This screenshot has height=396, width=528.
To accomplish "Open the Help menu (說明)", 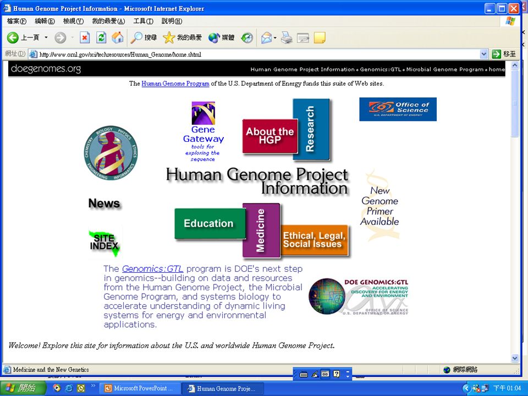I will pyautogui.click(x=172, y=21).
